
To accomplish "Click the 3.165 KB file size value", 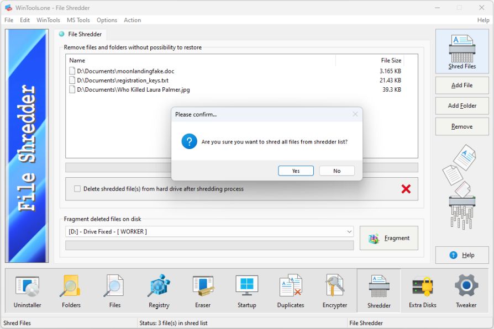I will (390, 71).
